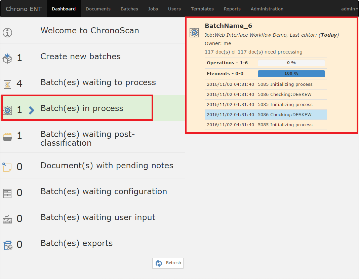359x279 pixels.
Task: Click the waiting user input keyboard icon
Action: 7,219
